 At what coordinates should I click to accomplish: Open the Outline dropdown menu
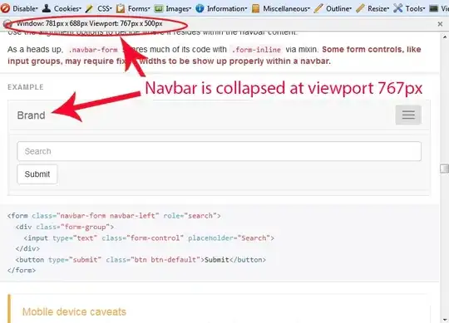[338, 9]
